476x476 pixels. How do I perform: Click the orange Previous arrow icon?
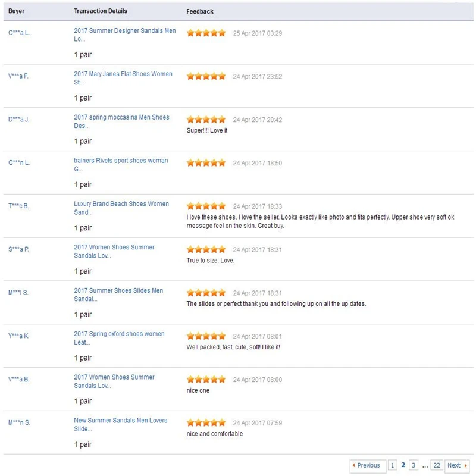point(353,465)
